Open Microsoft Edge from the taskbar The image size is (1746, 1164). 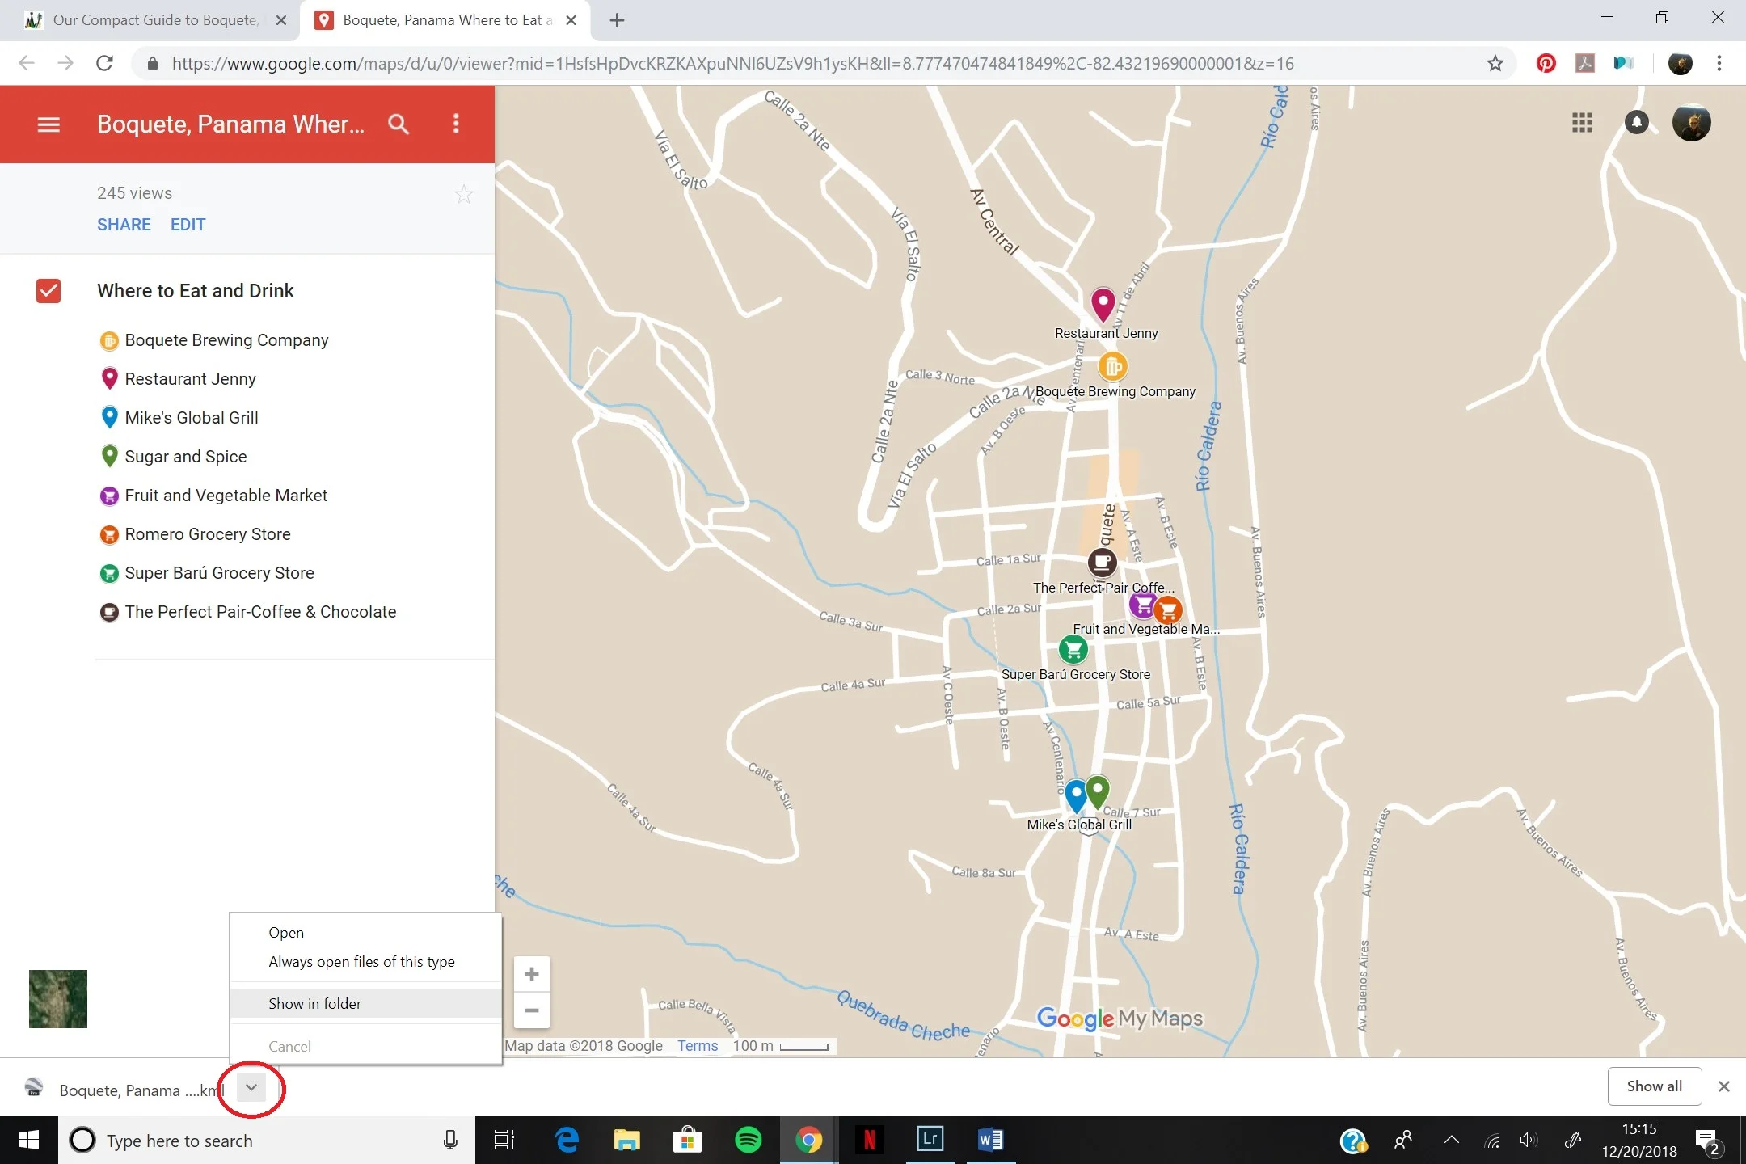567,1141
